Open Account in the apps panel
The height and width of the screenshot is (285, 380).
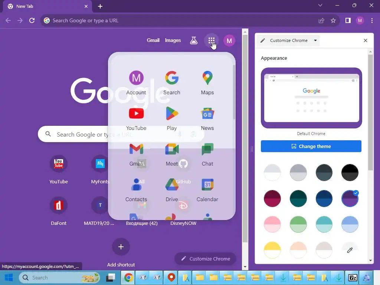pyautogui.click(x=136, y=83)
